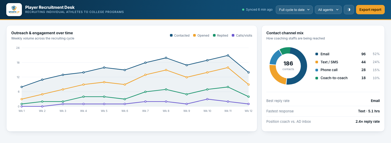Toggle the Contacted legend series
This screenshot has height=143, width=391.
180,36
